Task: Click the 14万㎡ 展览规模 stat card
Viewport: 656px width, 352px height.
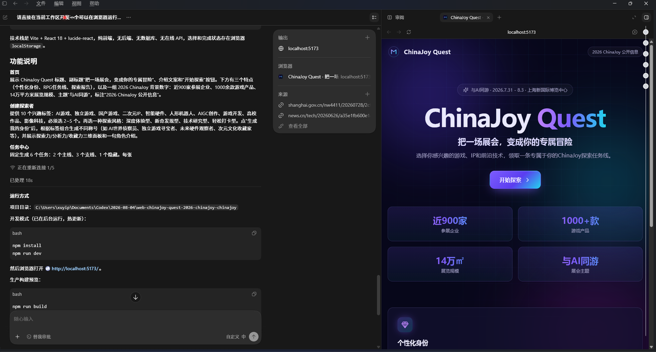Action: tap(450, 264)
